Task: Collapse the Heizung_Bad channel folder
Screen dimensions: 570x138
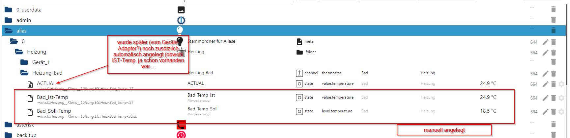Action: coord(24,73)
